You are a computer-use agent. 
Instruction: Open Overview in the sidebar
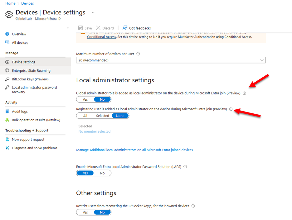19,34
